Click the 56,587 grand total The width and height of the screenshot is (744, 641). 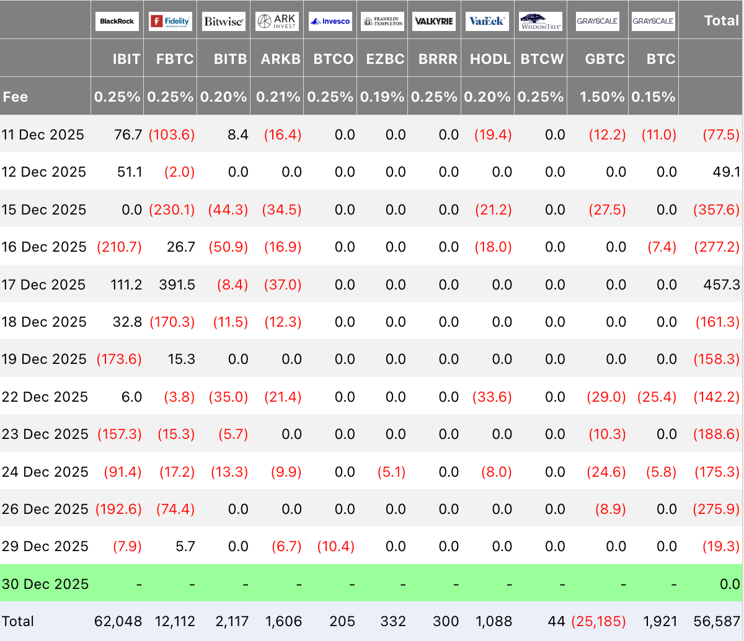pyautogui.click(x=717, y=621)
